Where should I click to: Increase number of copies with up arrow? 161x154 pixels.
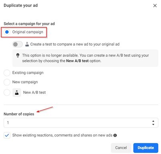(x=153, y=121)
